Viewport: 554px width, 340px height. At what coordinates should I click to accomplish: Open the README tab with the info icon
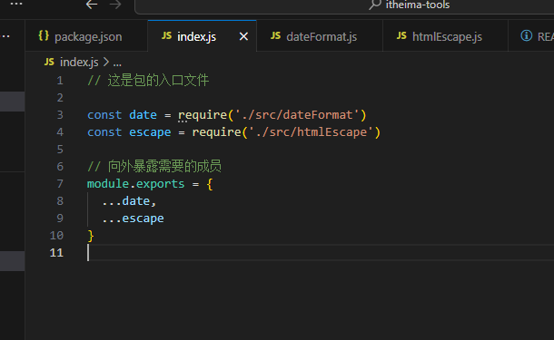pos(531,36)
